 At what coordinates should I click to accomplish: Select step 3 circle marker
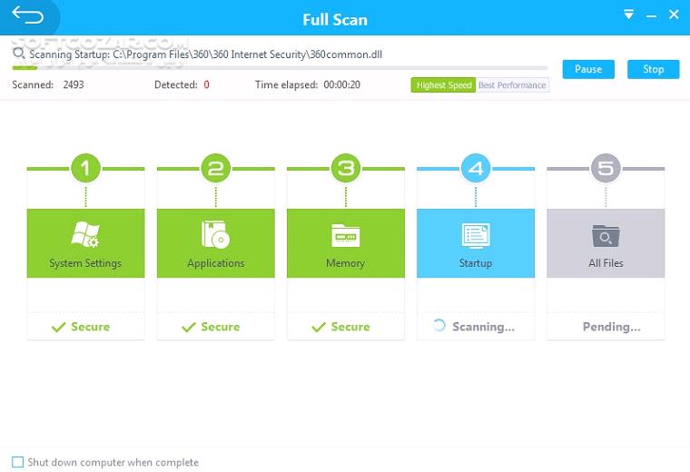346,168
